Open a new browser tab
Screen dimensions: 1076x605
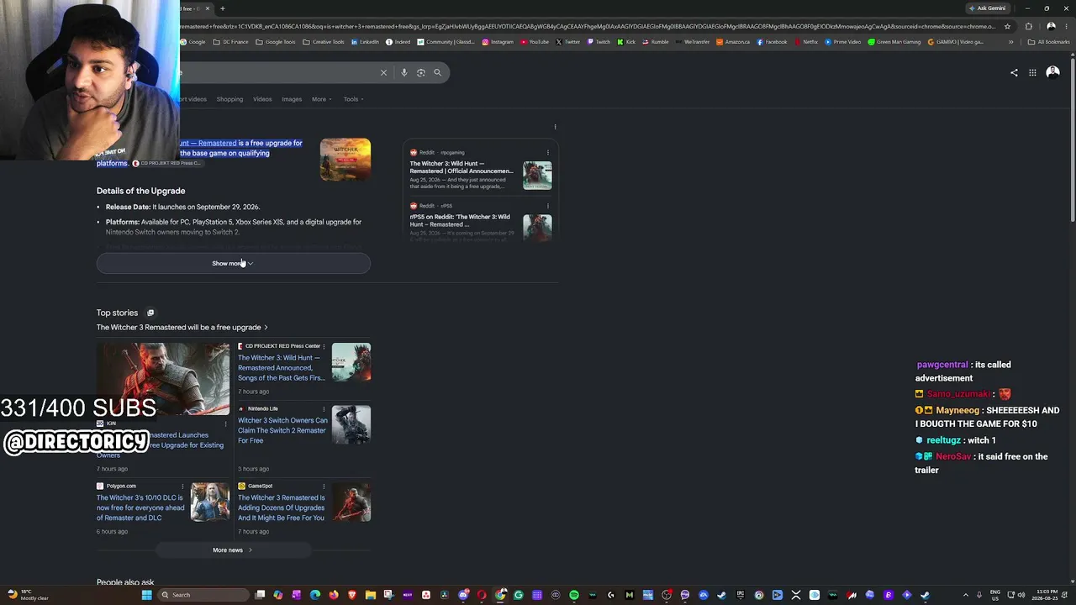pyautogui.click(x=222, y=8)
